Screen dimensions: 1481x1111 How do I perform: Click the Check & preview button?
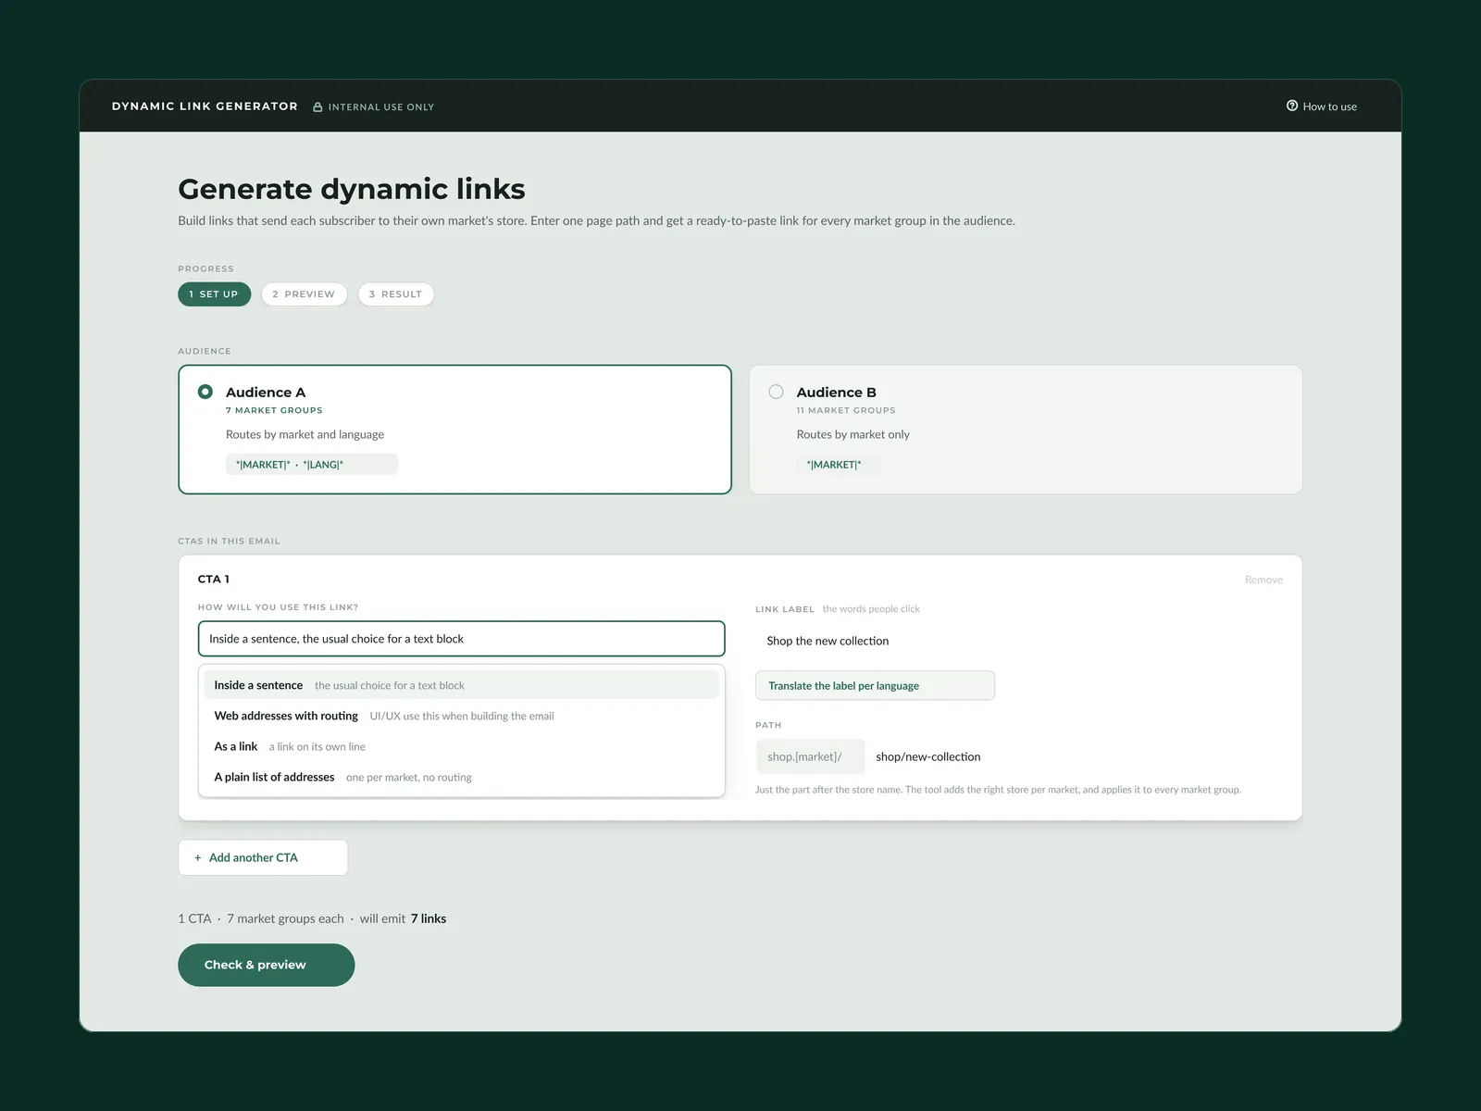[266, 965]
